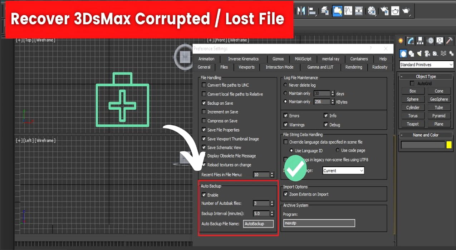Open the Current language dropdown
Image resolution: width=456 pixels, height=250 pixels.
[x=343, y=171]
